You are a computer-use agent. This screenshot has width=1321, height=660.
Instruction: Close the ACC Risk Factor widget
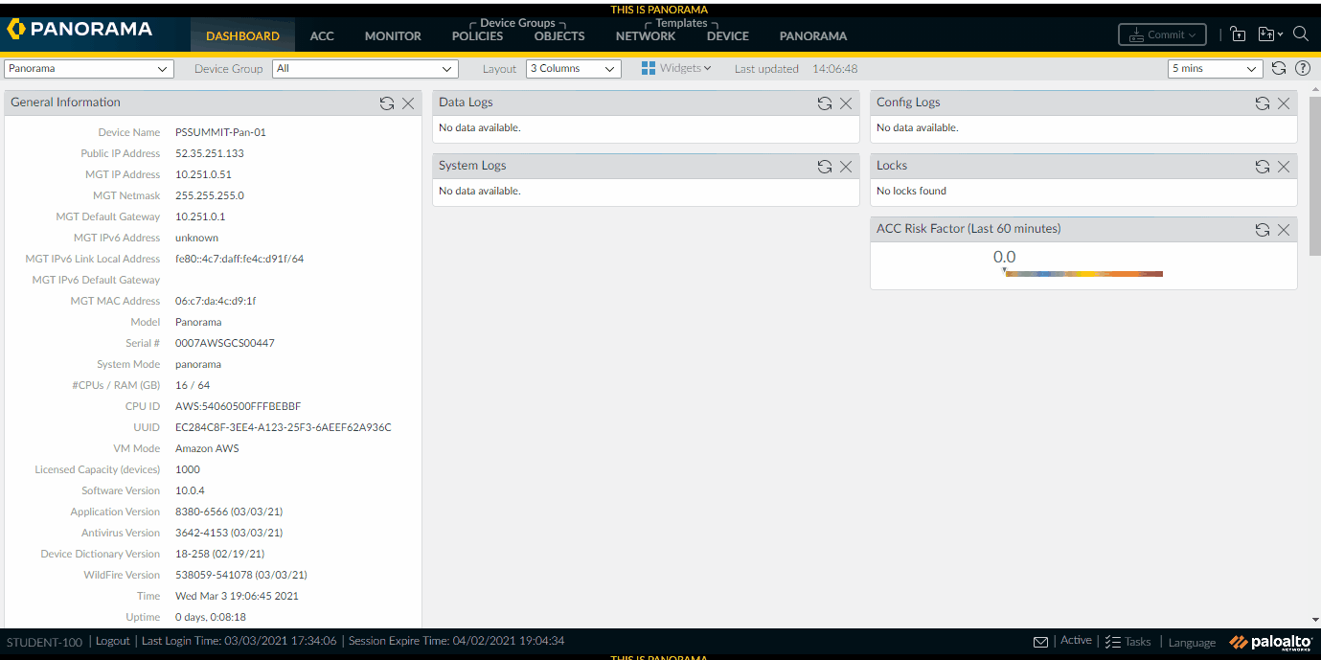[x=1284, y=230]
